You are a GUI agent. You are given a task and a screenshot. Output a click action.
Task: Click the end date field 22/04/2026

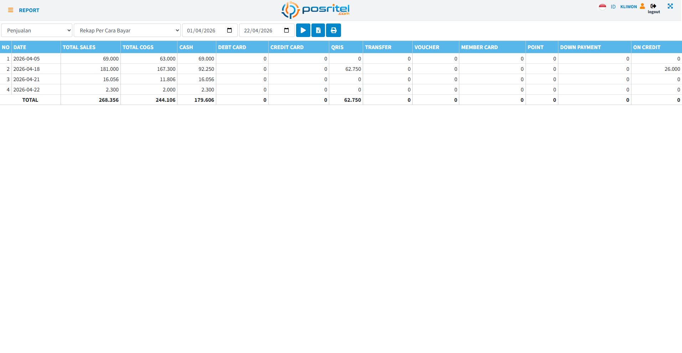[x=267, y=30]
